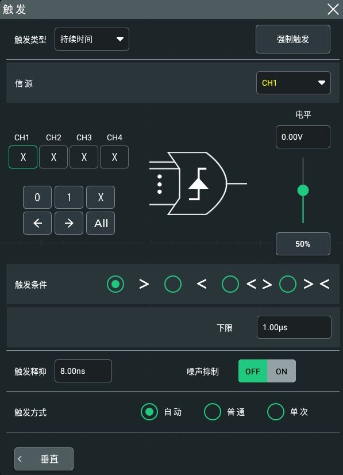This screenshot has width=343, height=475.
Task: Choose the less-than trigger condition
Action: (x=173, y=284)
